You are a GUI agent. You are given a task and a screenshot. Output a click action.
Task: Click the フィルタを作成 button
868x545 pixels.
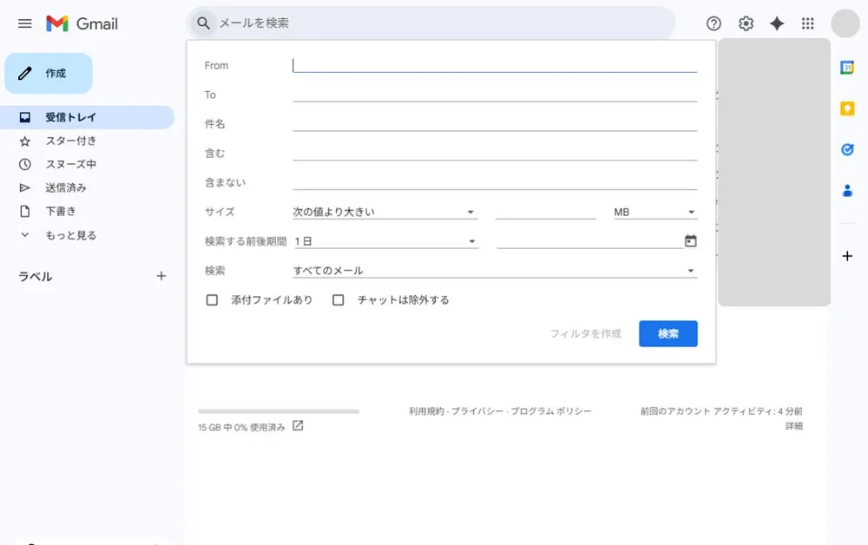(586, 333)
